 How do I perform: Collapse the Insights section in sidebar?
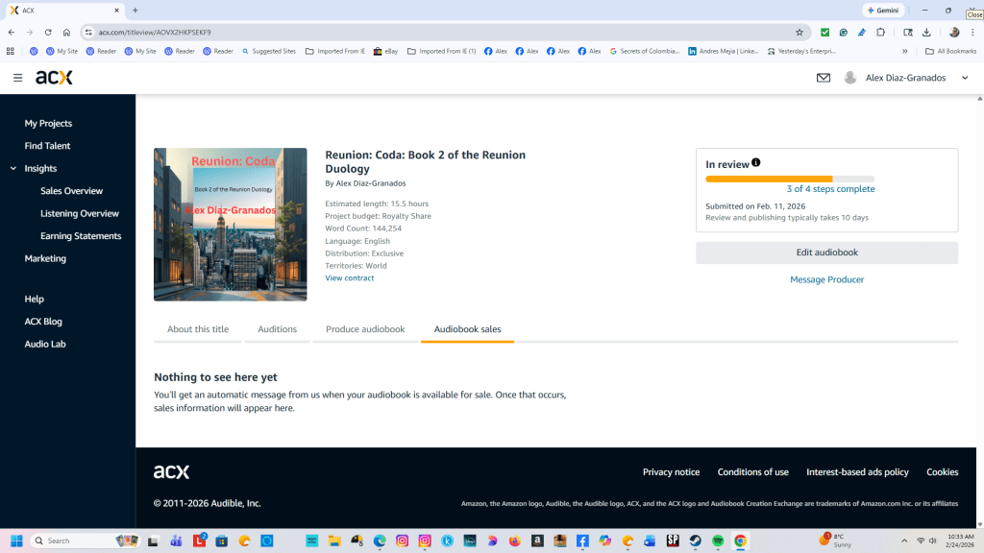tap(13, 169)
